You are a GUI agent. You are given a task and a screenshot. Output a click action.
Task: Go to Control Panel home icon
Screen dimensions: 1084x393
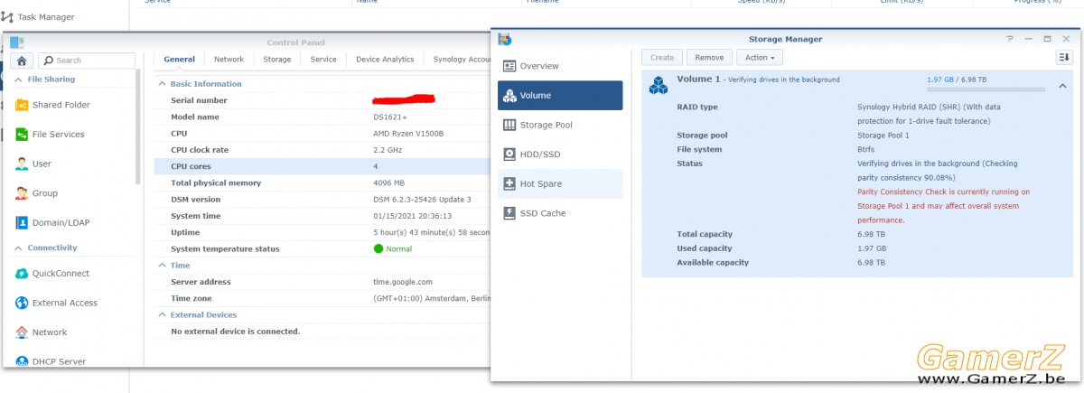(21, 61)
